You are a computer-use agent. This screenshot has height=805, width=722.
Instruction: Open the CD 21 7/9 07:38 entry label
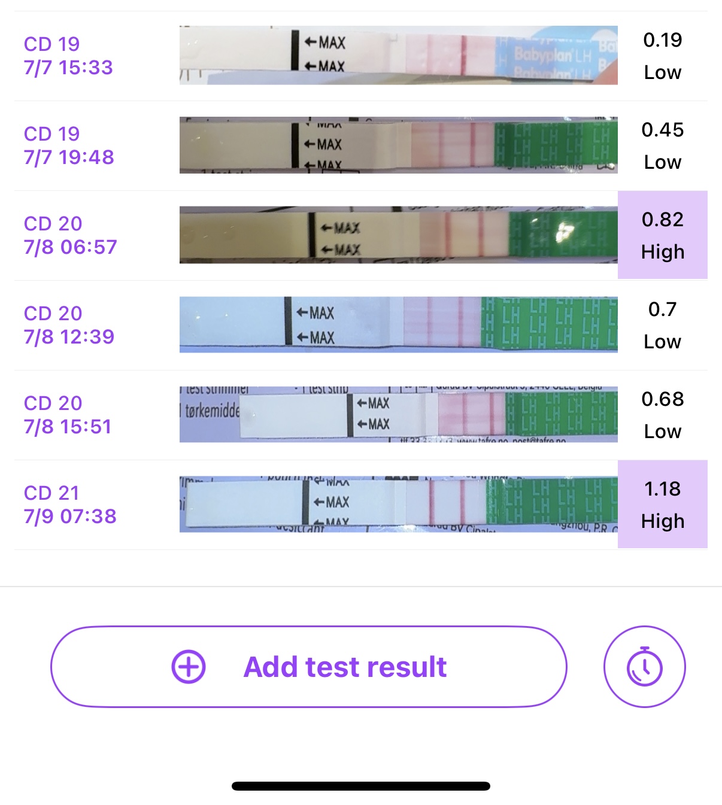tap(70, 505)
